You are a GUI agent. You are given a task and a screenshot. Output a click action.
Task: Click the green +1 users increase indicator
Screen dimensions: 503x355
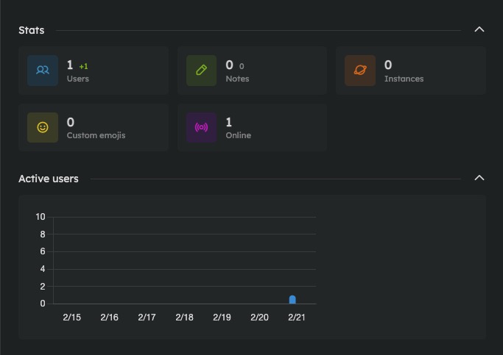pyautogui.click(x=83, y=66)
